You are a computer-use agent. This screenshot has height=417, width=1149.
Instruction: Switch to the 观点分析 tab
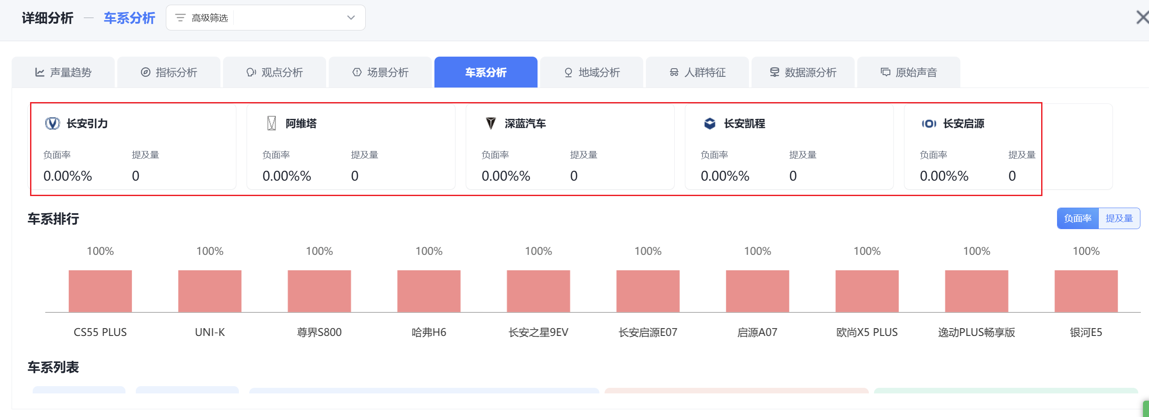click(275, 72)
